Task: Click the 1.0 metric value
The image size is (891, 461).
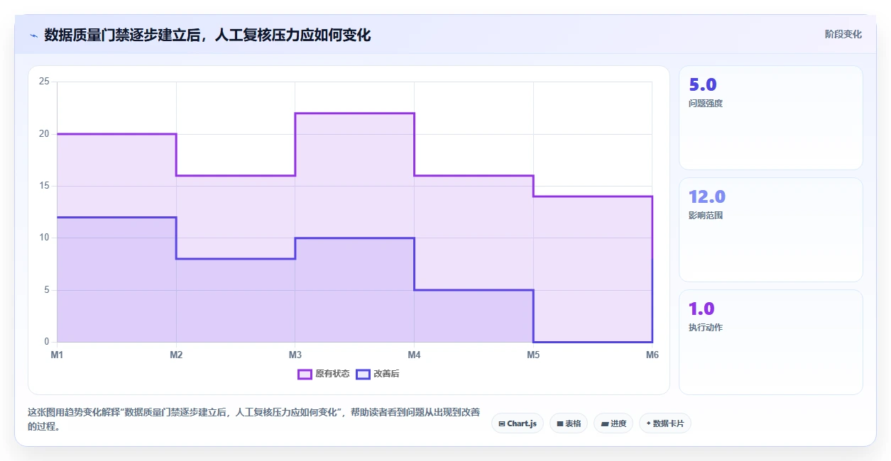Action: pyautogui.click(x=701, y=309)
